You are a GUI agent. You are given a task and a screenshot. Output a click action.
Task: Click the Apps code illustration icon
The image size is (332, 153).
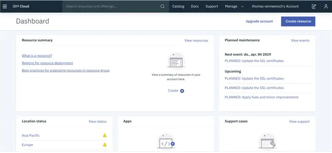coord(166,141)
